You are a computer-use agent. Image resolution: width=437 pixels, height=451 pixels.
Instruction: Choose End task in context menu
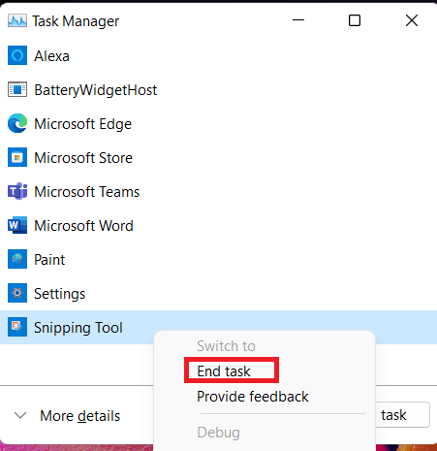point(224,371)
